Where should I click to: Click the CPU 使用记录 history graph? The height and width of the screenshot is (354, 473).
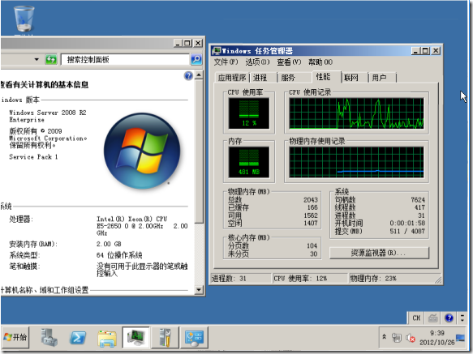pyautogui.click(x=356, y=113)
